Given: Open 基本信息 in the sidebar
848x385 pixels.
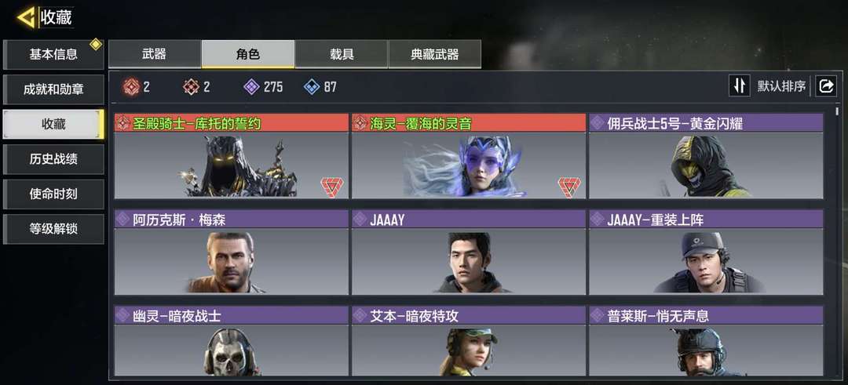Looking at the screenshot, I should coord(53,55).
